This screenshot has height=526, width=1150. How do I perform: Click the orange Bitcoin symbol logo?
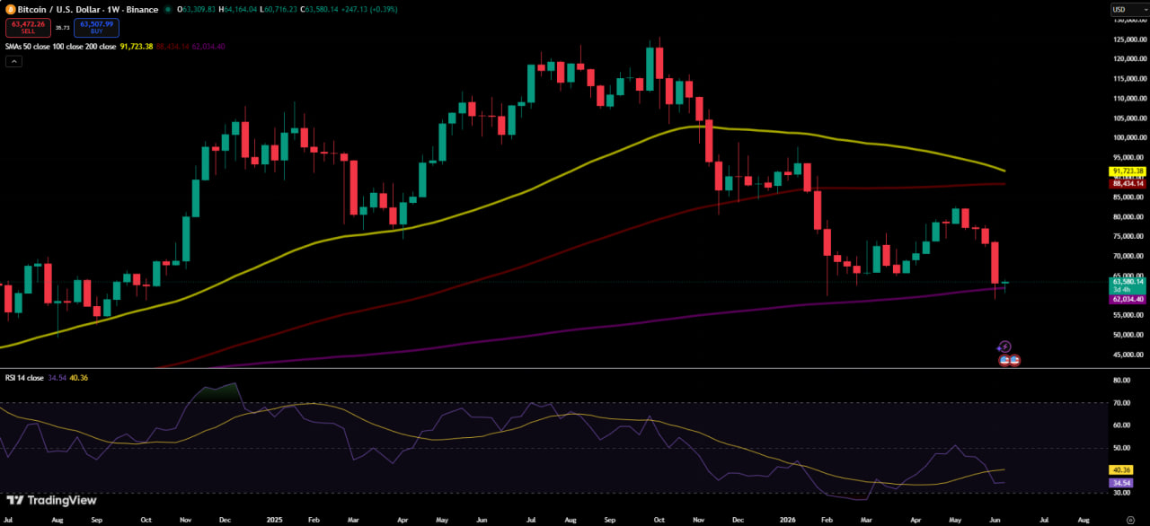[x=11, y=9]
